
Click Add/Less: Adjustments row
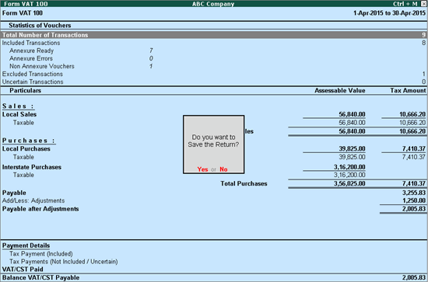214,200
